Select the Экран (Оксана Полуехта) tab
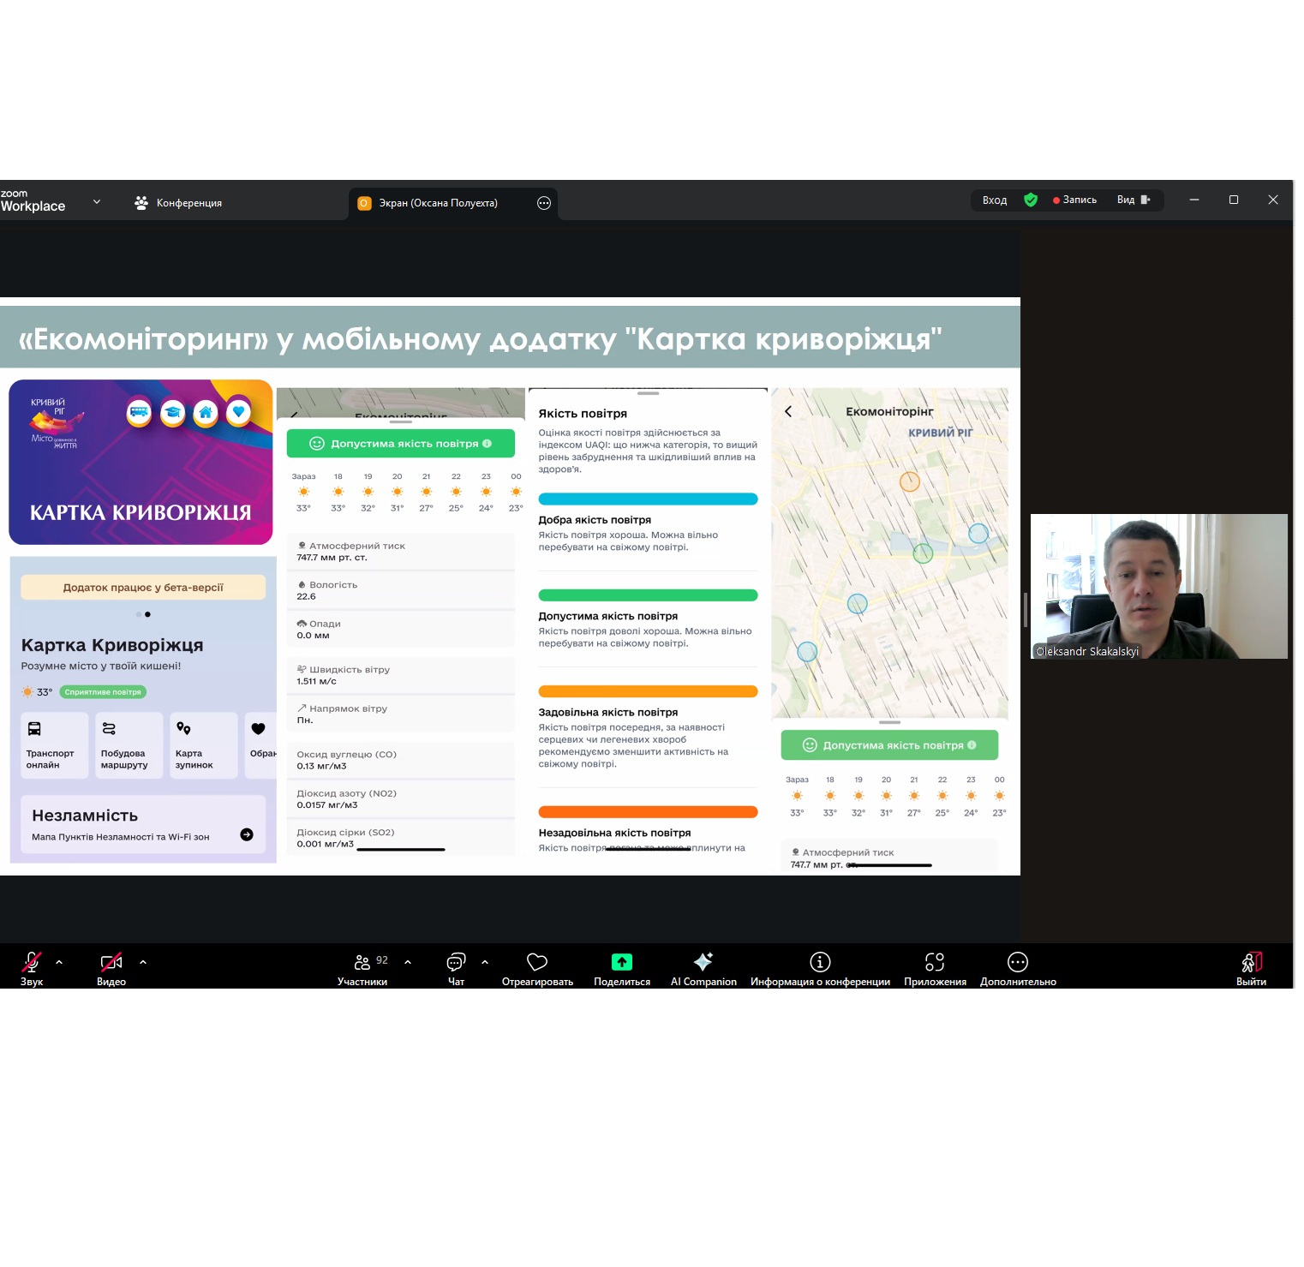Image resolution: width=1304 pixels, height=1267 pixels. tap(438, 203)
